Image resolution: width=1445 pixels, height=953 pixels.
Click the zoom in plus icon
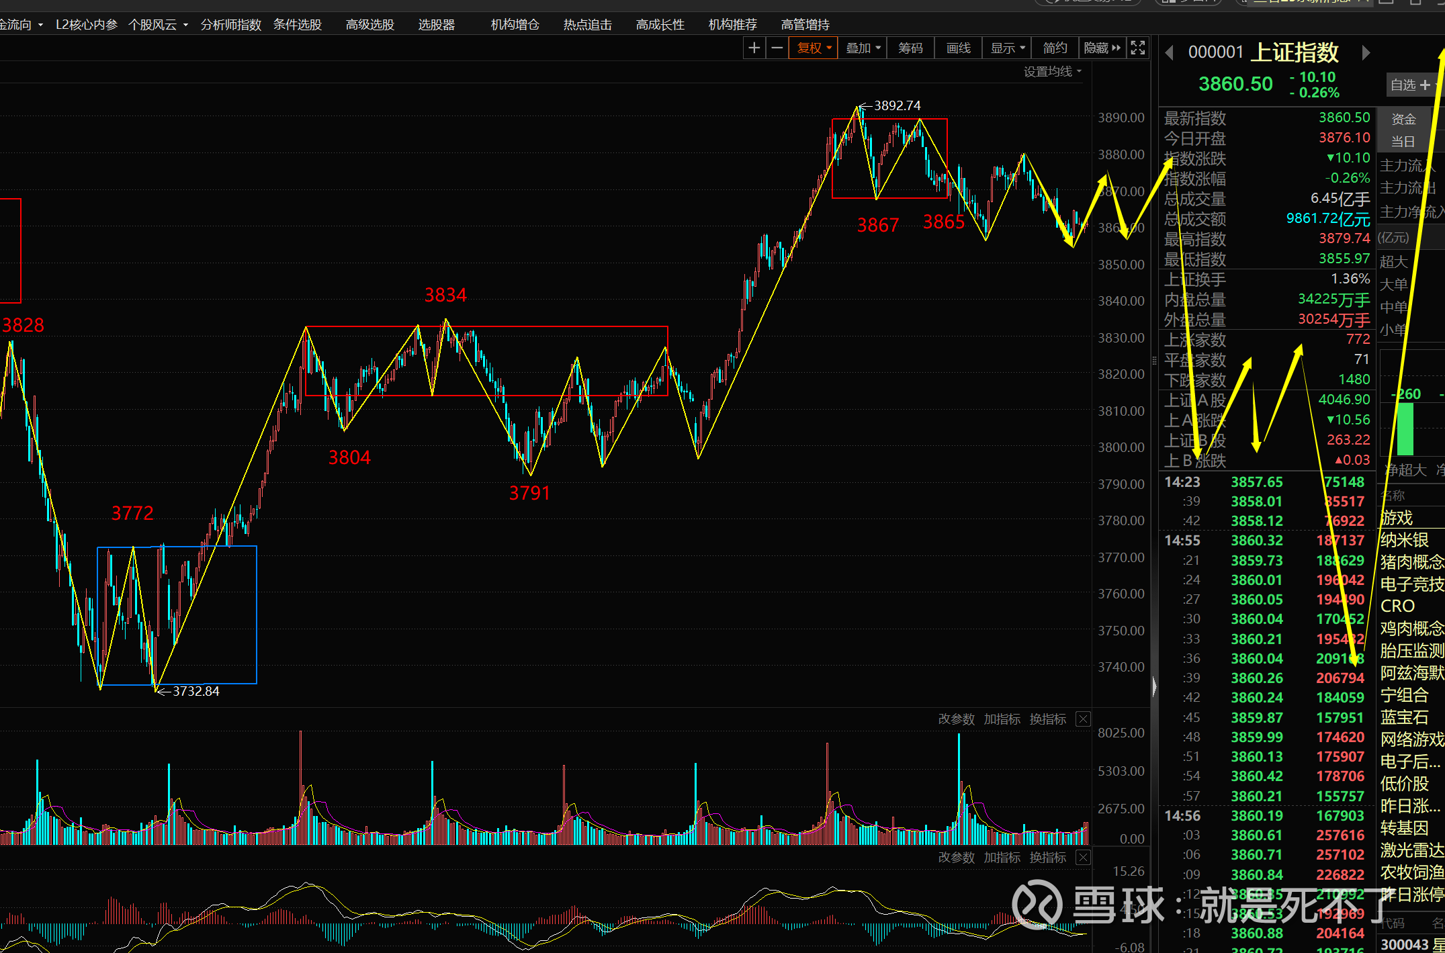754,48
